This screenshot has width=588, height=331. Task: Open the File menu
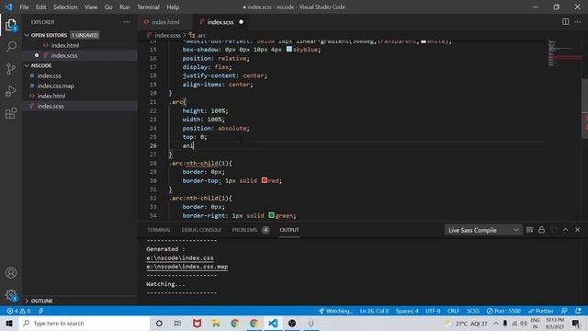[x=24, y=7]
